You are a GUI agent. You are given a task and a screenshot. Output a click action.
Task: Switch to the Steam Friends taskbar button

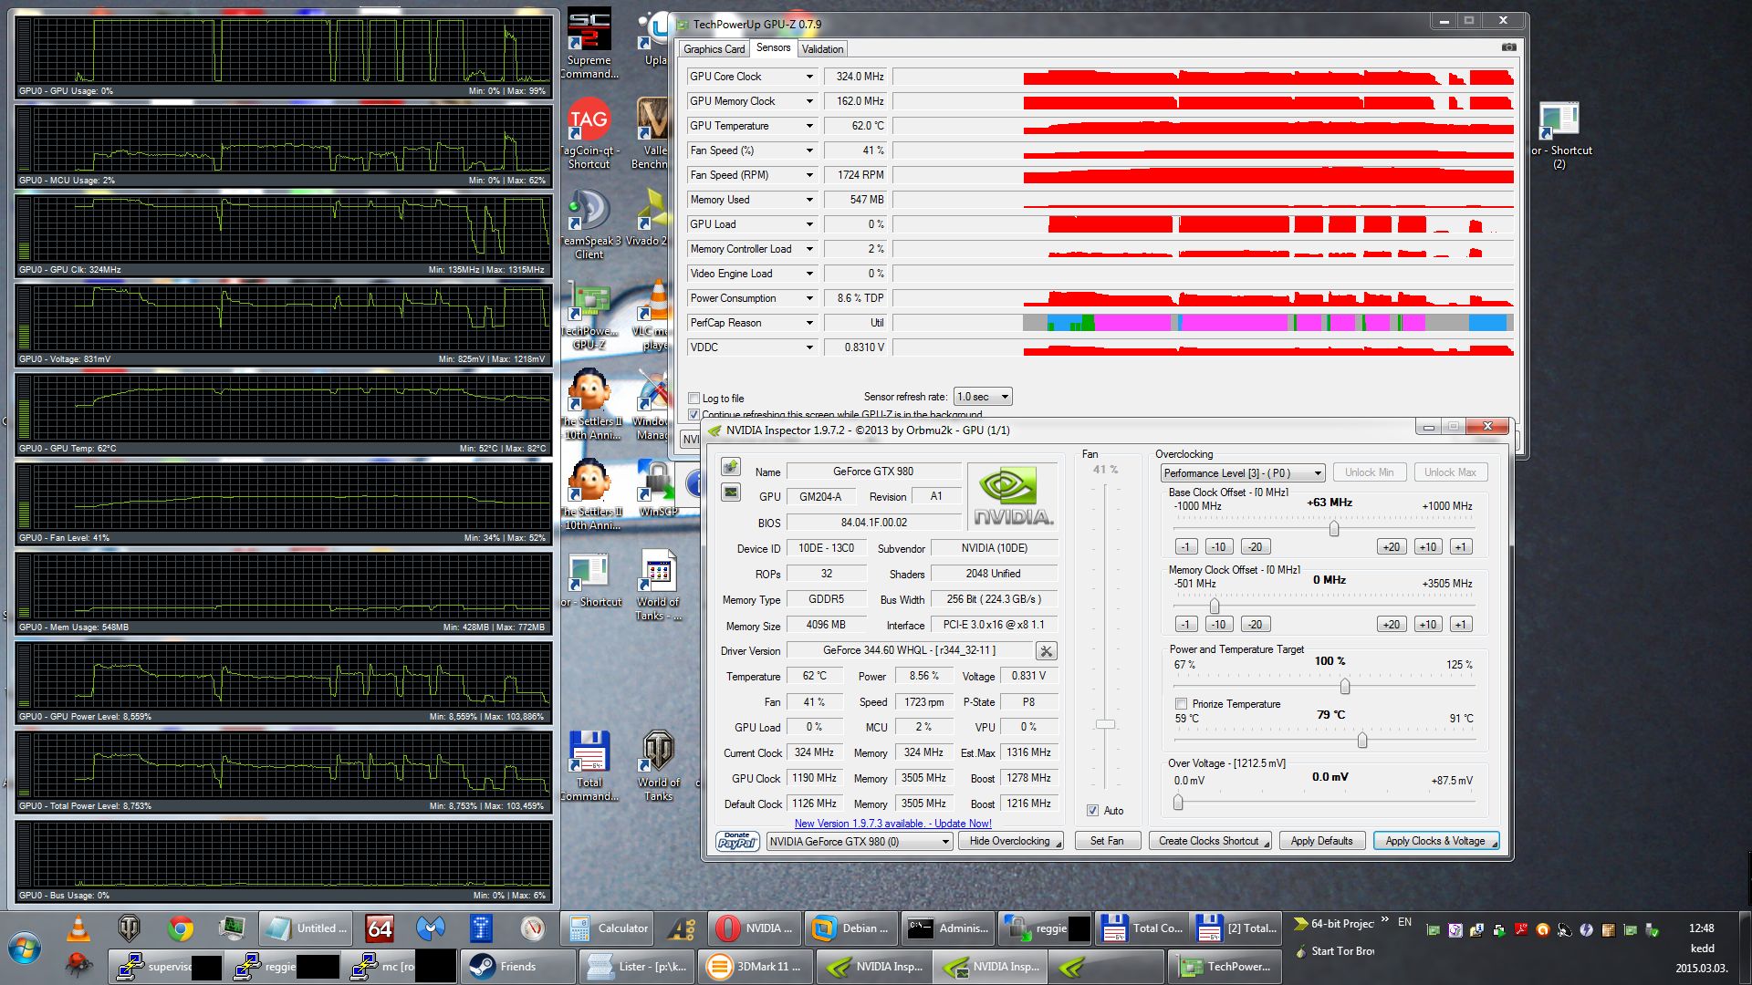pyautogui.click(x=518, y=967)
